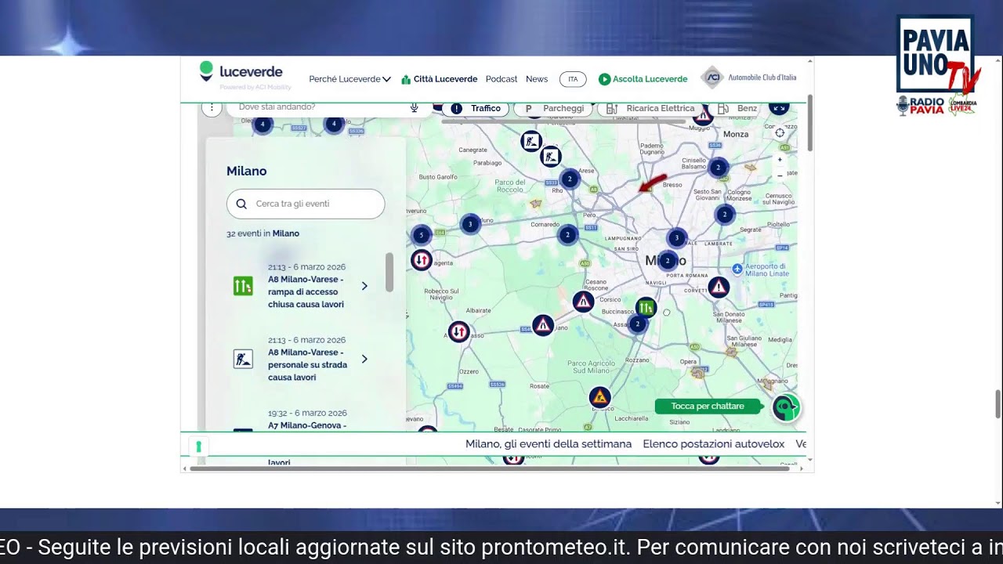Enter fullscreen map view
Viewport: 1003px width, 564px height.
point(779,108)
